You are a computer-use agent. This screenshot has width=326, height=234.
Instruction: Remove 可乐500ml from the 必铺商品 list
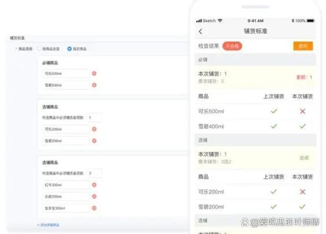94,73
